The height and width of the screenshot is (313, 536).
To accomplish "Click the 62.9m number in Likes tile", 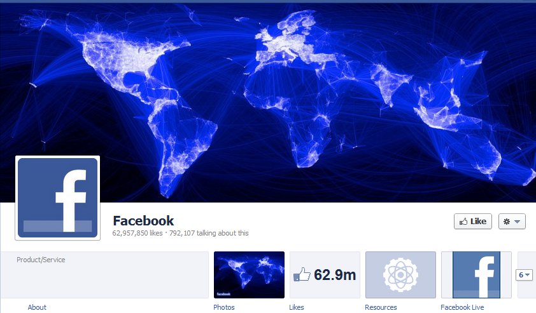I will (x=335, y=275).
